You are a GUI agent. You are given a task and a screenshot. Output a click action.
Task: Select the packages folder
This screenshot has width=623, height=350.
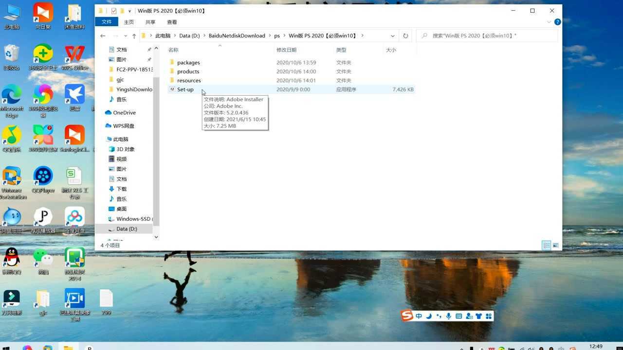point(188,62)
